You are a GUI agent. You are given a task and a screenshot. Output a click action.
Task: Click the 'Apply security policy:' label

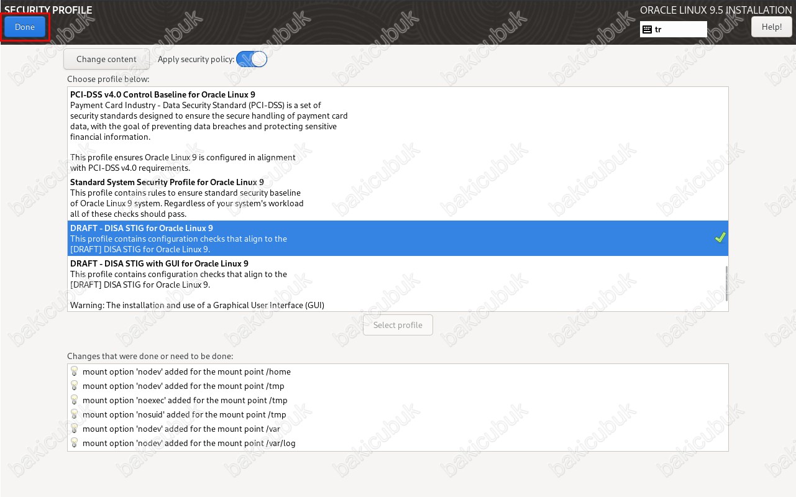click(196, 59)
